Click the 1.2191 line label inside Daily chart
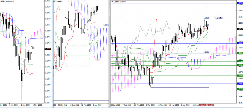The image size is (243, 108). coord(206,52)
